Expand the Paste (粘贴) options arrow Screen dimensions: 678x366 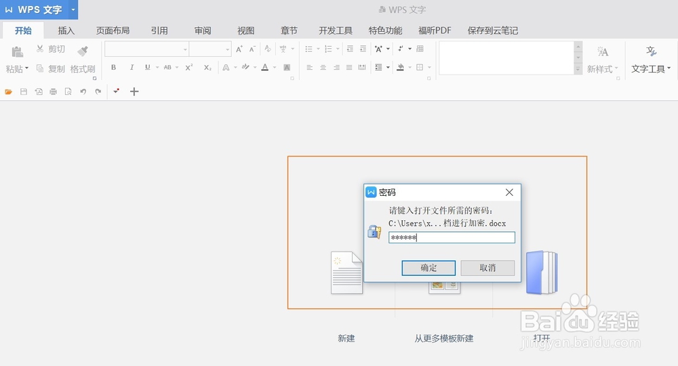[27, 68]
